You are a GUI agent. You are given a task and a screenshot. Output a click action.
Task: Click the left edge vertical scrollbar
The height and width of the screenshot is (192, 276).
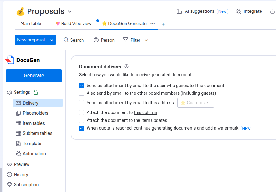(x=1, y=180)
